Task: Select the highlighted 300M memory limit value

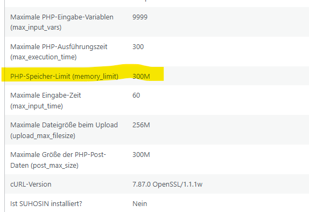Action: [141, 76]
